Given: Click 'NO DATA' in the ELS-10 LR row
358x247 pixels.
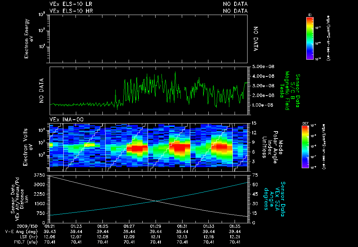Looking at the screenshot, I should [235, 4].
